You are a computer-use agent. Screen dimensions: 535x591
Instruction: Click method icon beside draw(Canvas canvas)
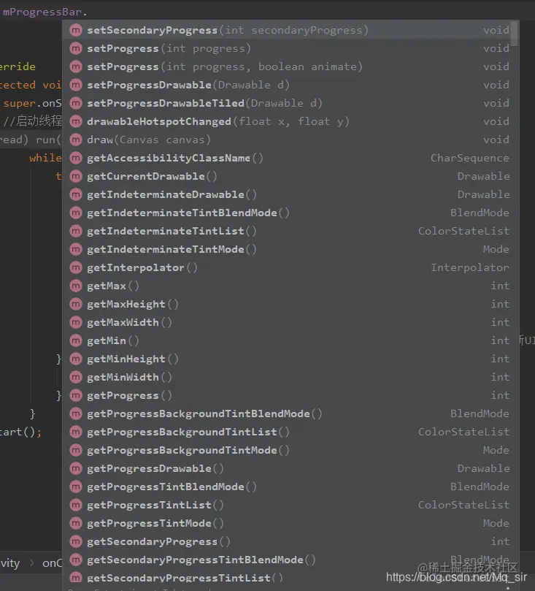coord(76,140)
